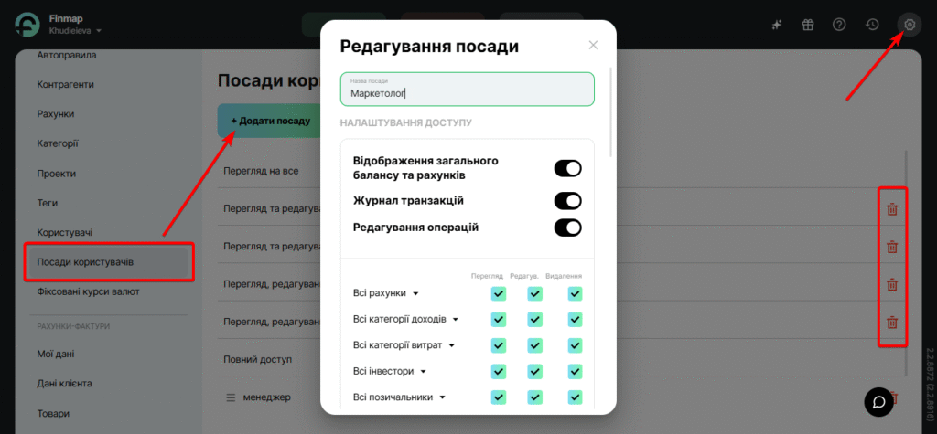Click the Додати посаду button

coord(269,121)
